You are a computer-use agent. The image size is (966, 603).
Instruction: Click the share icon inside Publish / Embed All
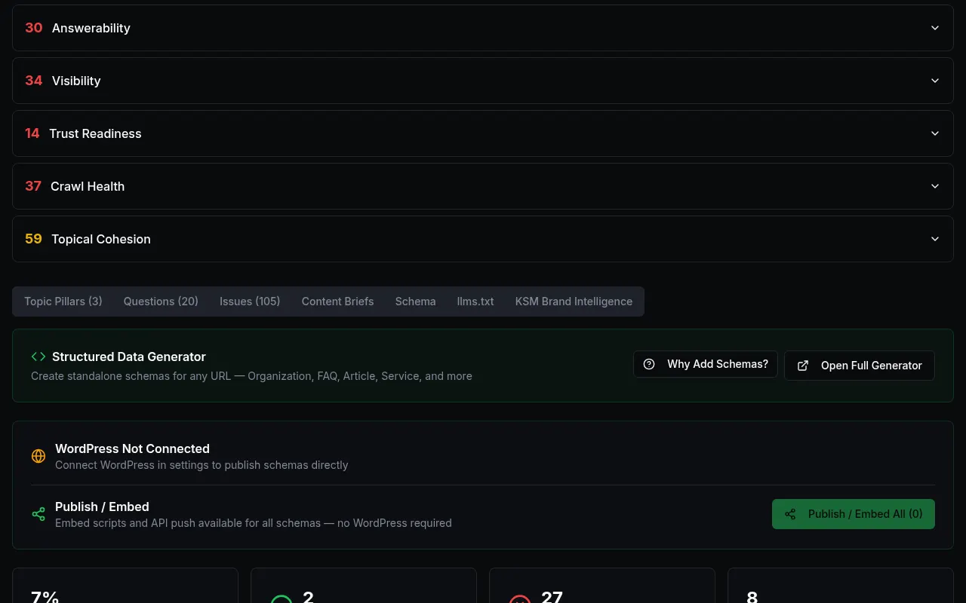tap(790, 514)
